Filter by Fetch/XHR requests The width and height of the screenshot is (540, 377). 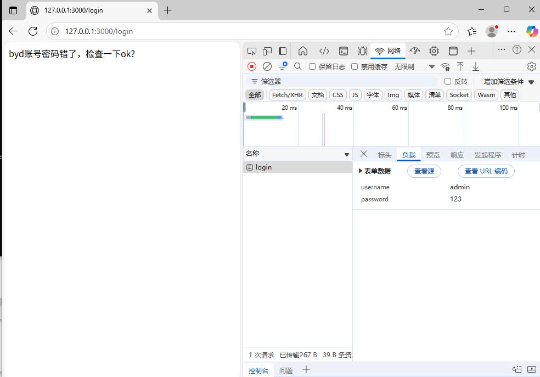tap(287, 95)
